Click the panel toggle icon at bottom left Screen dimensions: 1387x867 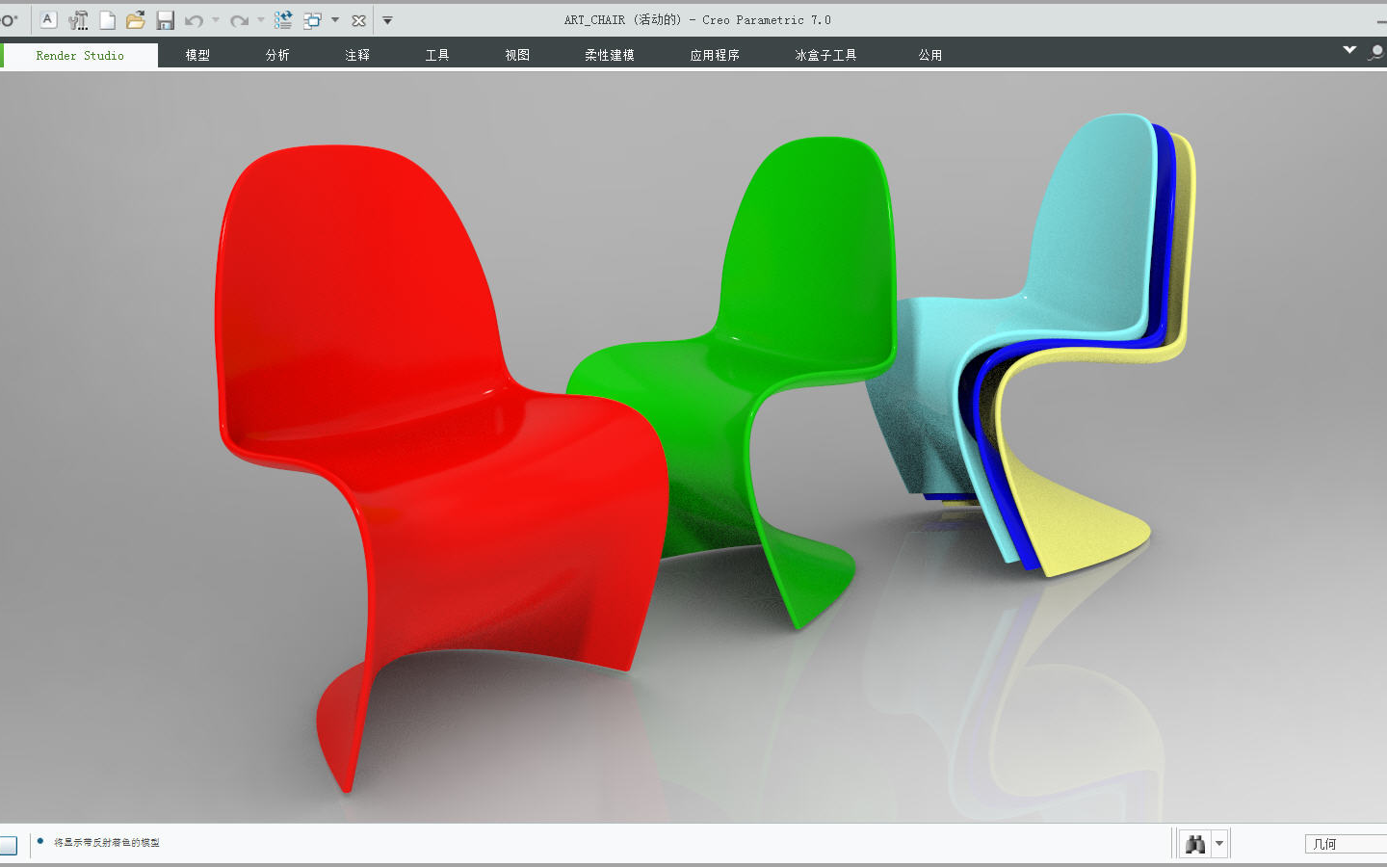pyautogui.click(x=8, y=846)
